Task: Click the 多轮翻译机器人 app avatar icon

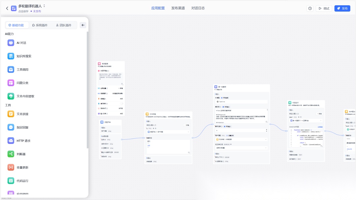Action: [x=14, y=8]
